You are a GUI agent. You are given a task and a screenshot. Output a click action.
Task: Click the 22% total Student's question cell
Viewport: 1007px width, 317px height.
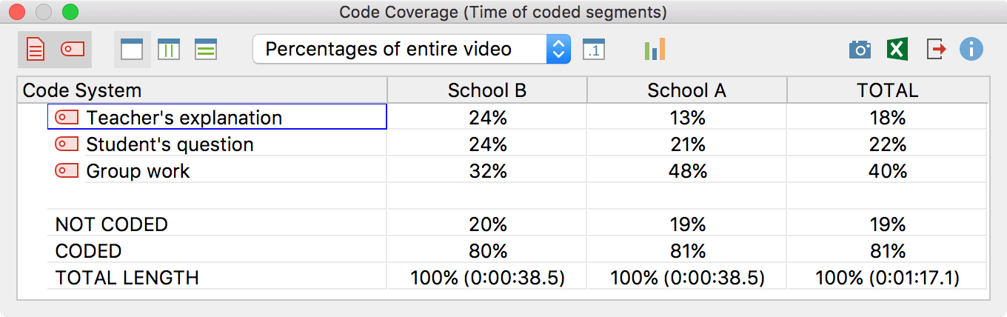(887, 144)
